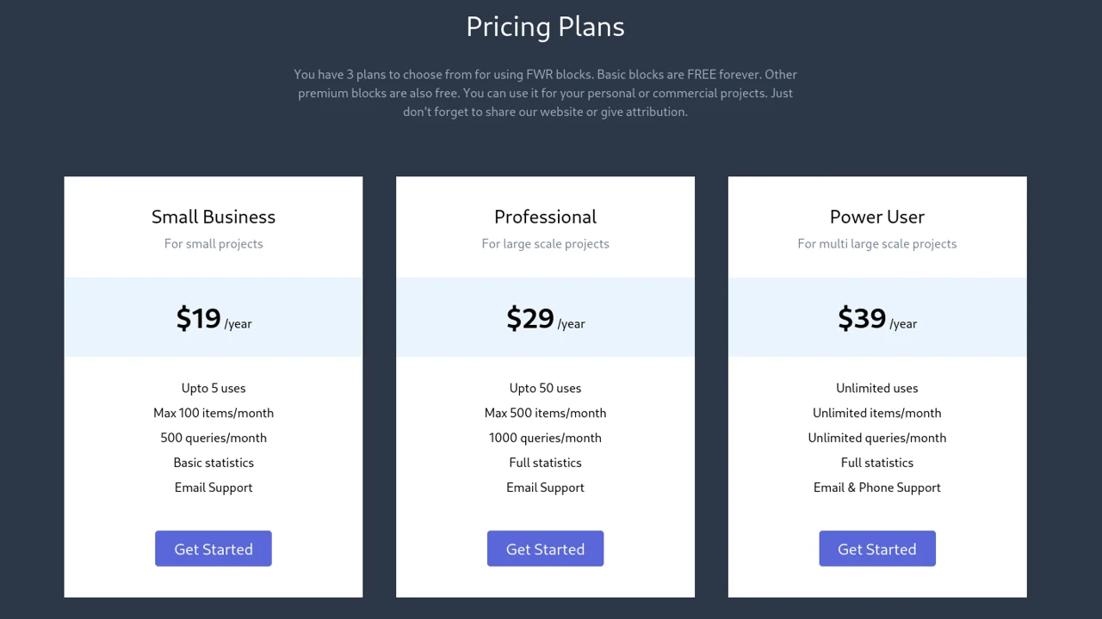Click the Upto 5 uses feature text
This screenshot has width=1102, height=619.
[214, 388]
